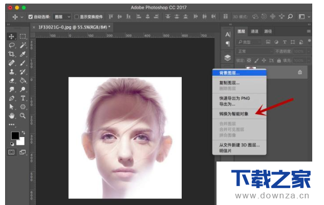This screenshot has width=324, height=205.
Task: Choose 明信片 from the context menu
Action: [x=239, y=151]
